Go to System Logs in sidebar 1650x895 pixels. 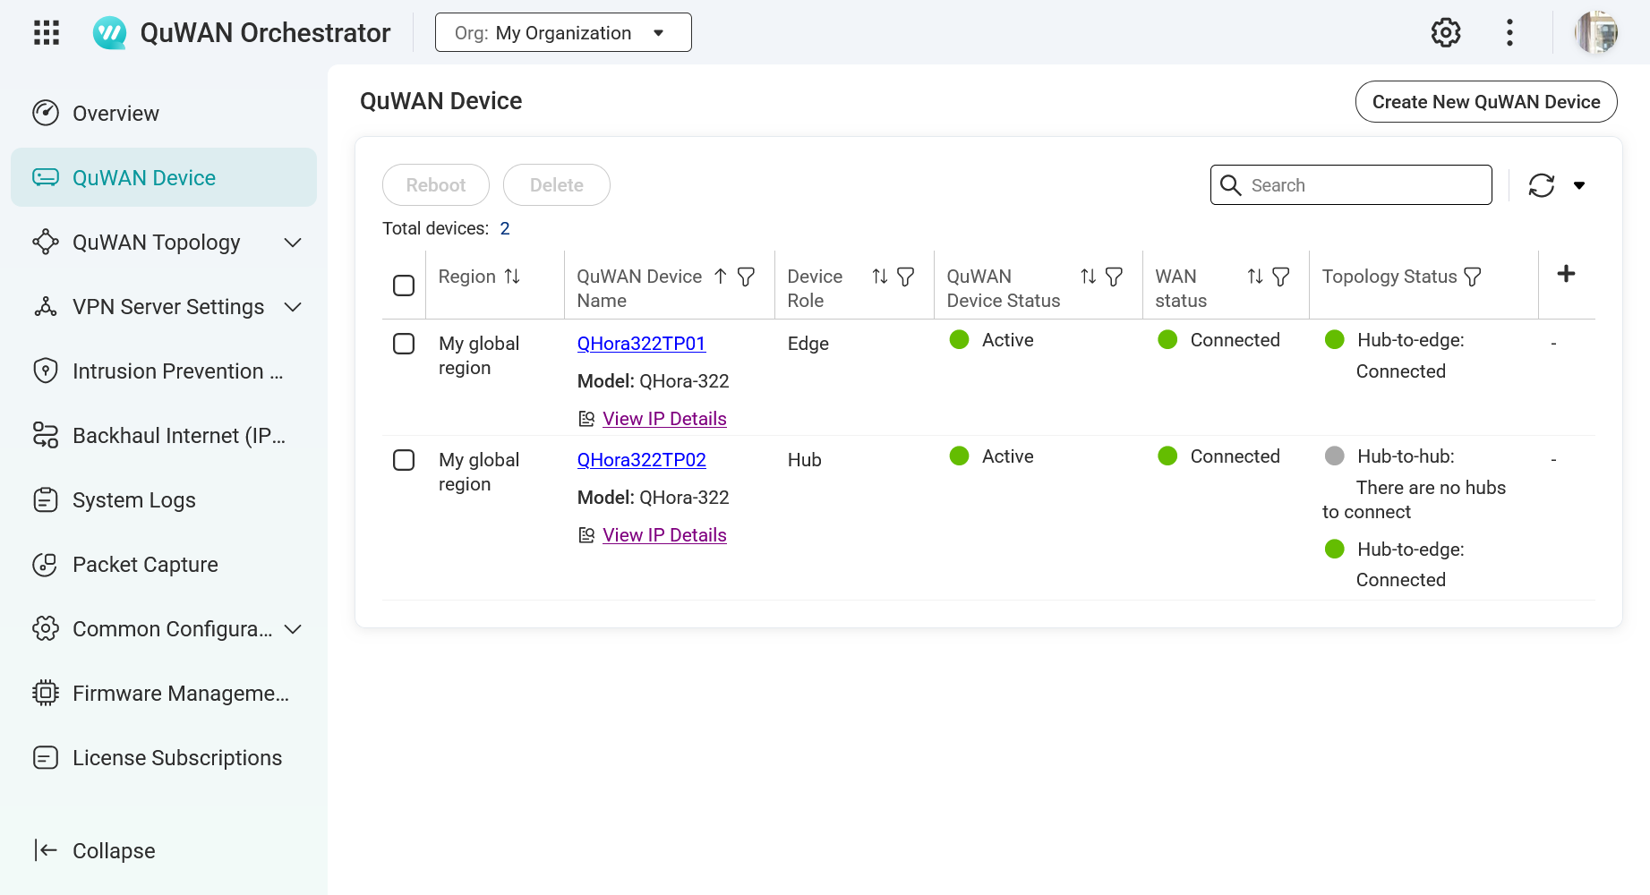[134, 500]
